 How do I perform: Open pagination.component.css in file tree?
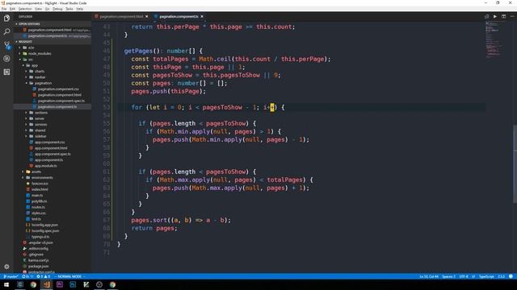coord(58,89)
